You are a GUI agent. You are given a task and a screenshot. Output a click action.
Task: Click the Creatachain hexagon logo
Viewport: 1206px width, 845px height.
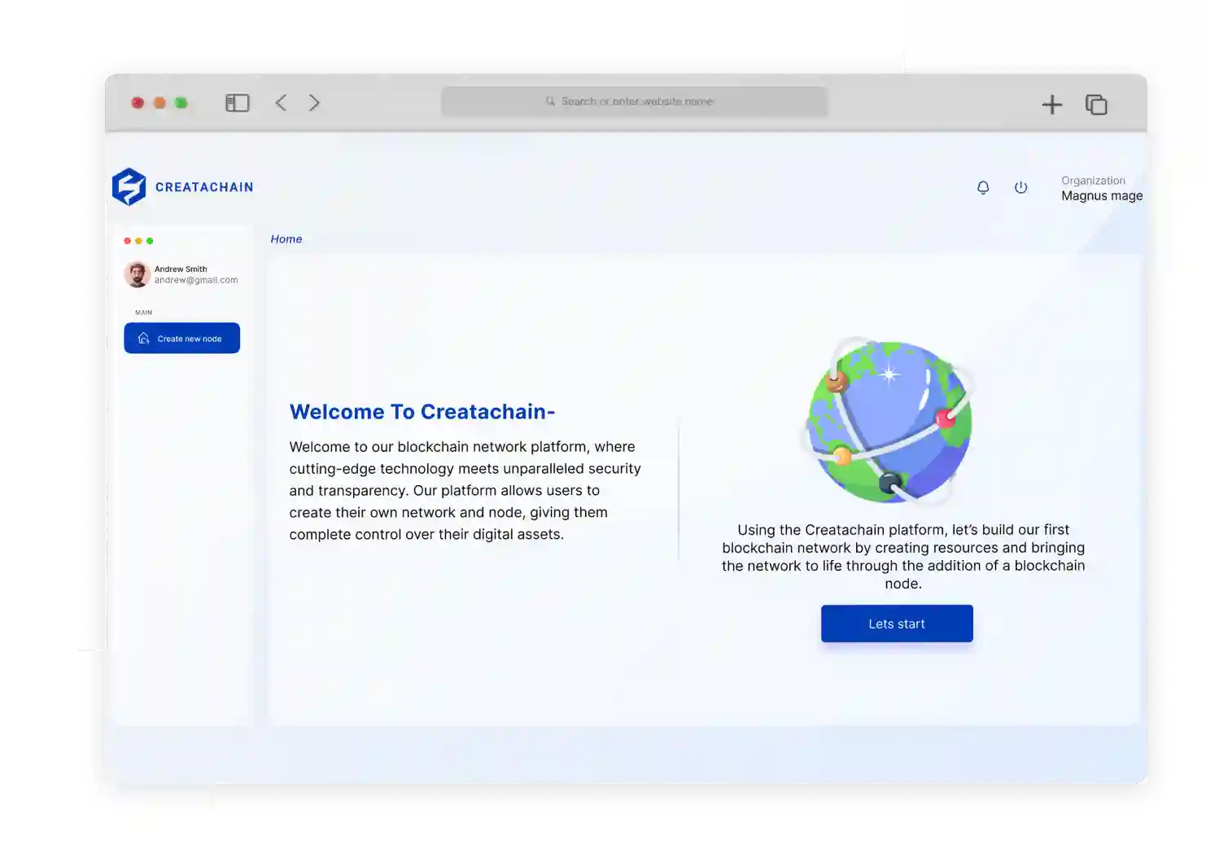pos(129,186)
